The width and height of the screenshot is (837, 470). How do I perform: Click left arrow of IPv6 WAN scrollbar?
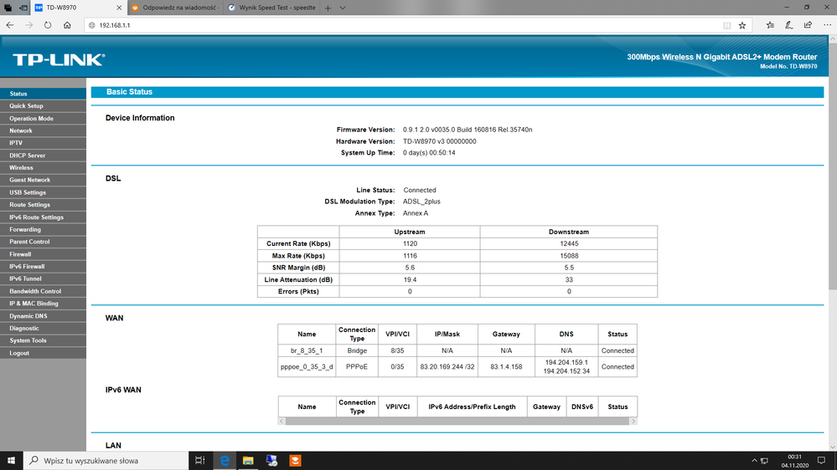tap(282, 421)
